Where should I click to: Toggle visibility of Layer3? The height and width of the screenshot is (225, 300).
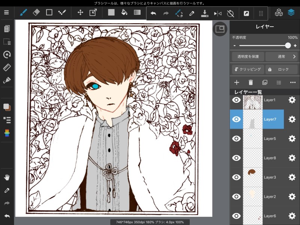[236, 177]
